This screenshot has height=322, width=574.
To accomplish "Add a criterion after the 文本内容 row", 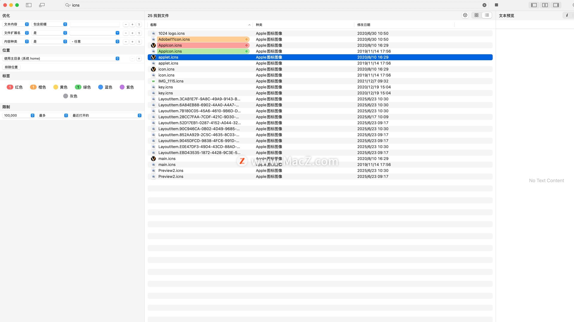I will click(x=132, y=24).
